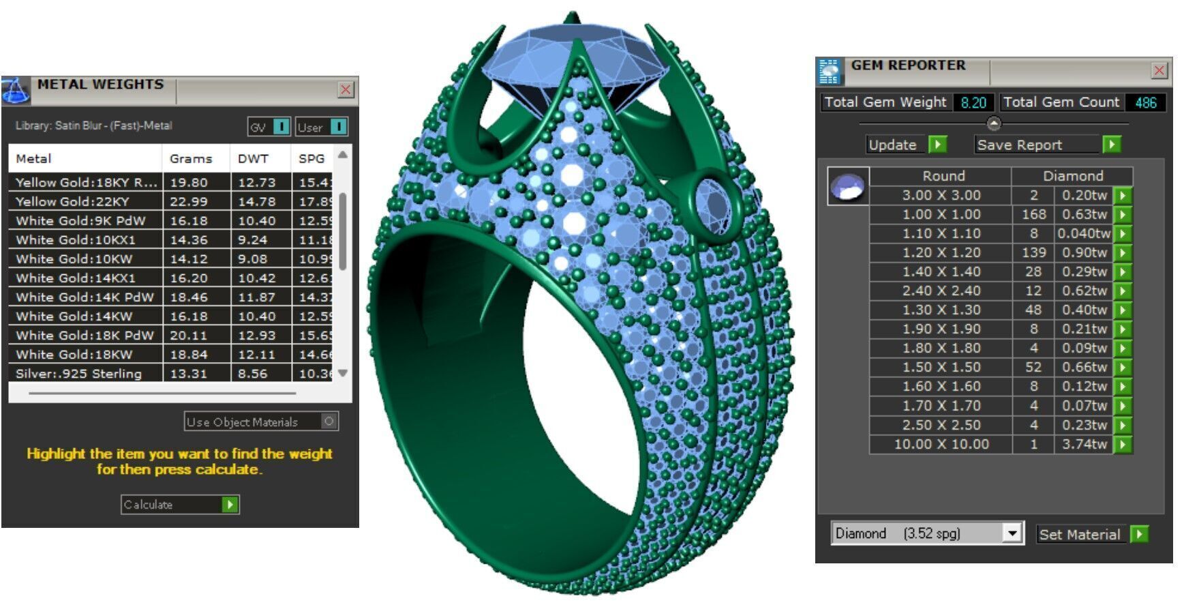The width and height of the screenshot is (1184, 607).
Task: Select the White Gold:9K PdW row
Action: tap(171, 220)
